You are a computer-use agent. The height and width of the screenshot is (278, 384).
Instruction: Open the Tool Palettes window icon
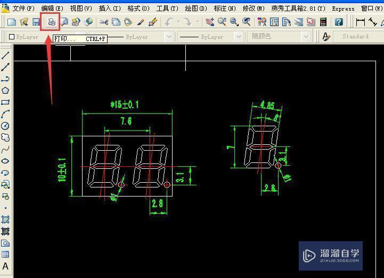(287, 22)
